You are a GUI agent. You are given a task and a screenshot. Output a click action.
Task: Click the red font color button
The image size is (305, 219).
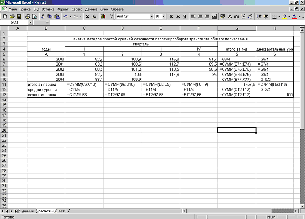[x=294, y=16]
